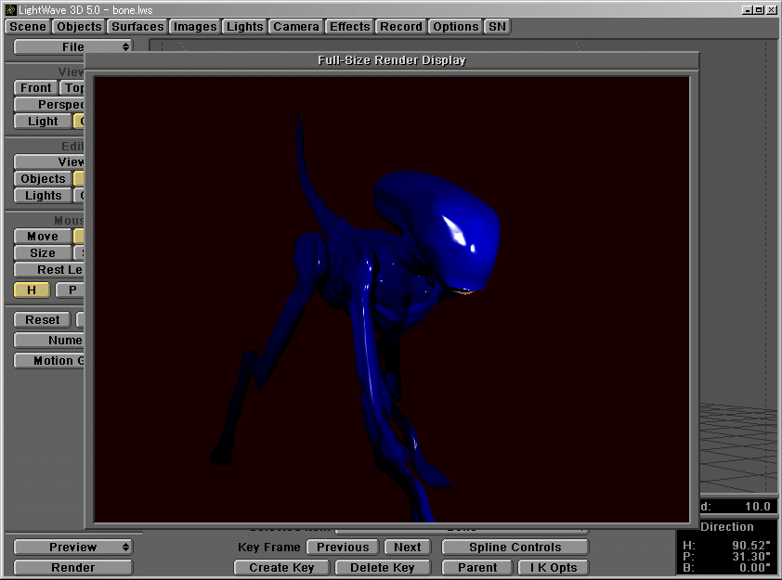Image resolution: width=782 pixels, height=580 pixels.
Task: Open the Camera menu
Action: click(x=295, y=26)
